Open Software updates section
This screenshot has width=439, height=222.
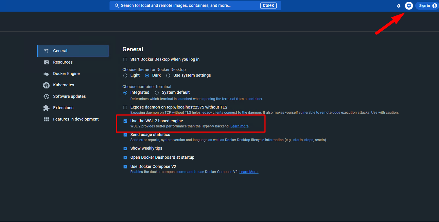click(x=73, y=96)
